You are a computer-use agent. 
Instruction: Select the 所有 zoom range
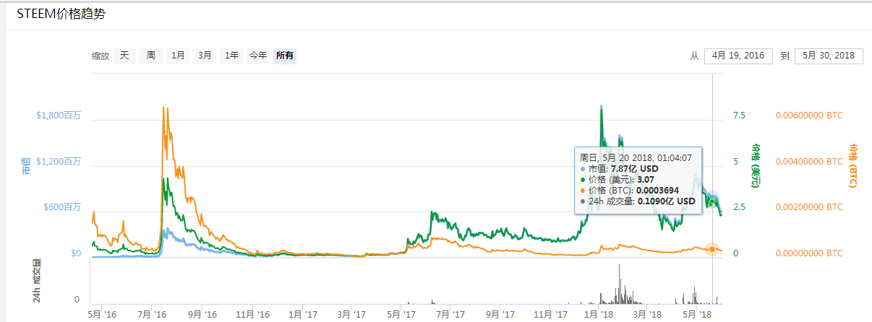coord(285,56)
